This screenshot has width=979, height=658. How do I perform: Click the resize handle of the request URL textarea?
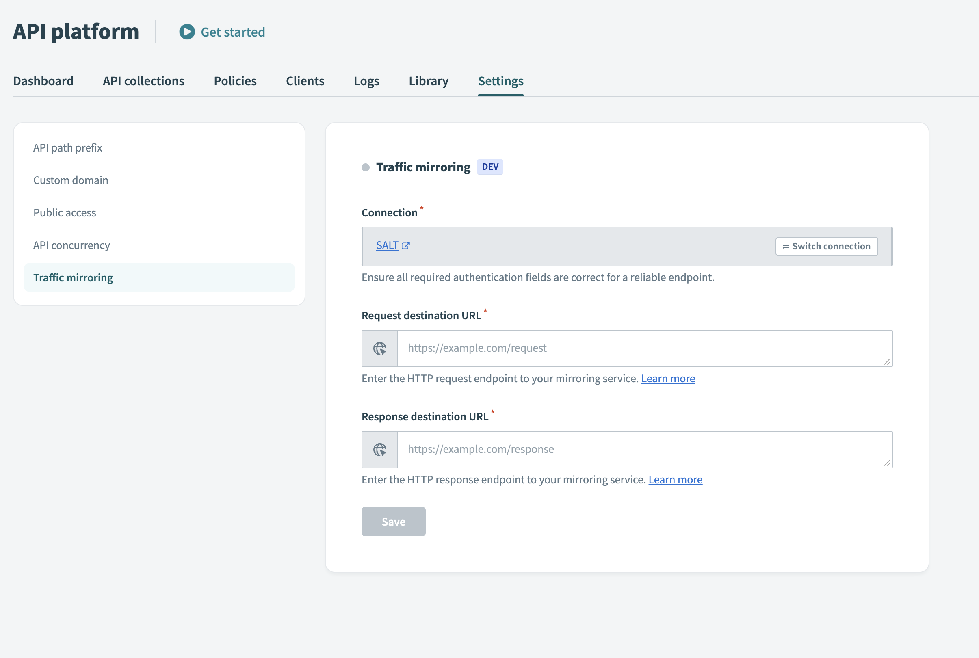point(887,361)
